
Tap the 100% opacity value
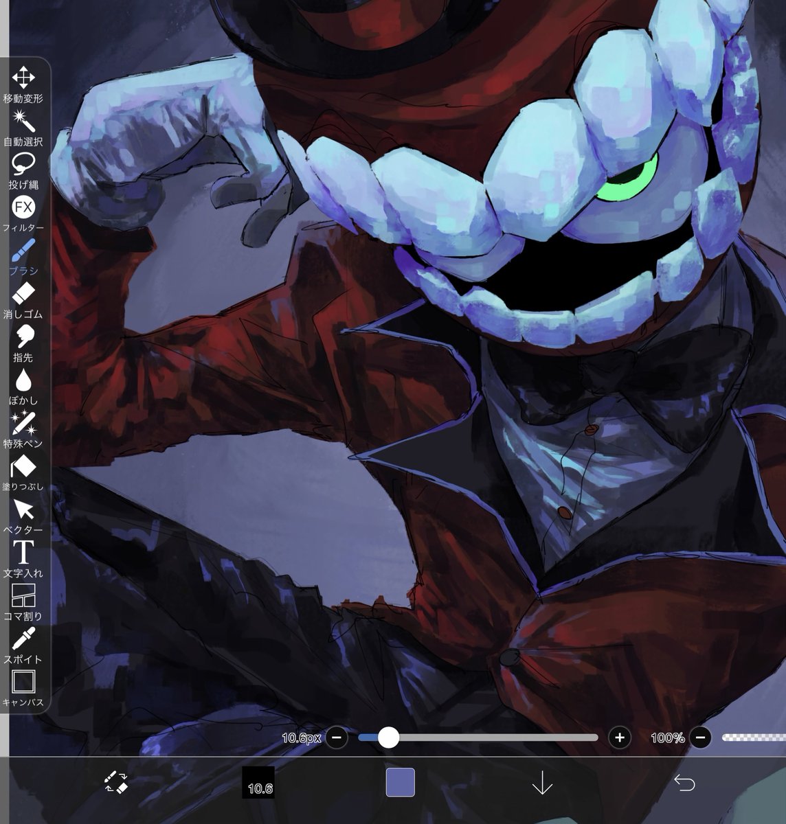tap(668, 738)
